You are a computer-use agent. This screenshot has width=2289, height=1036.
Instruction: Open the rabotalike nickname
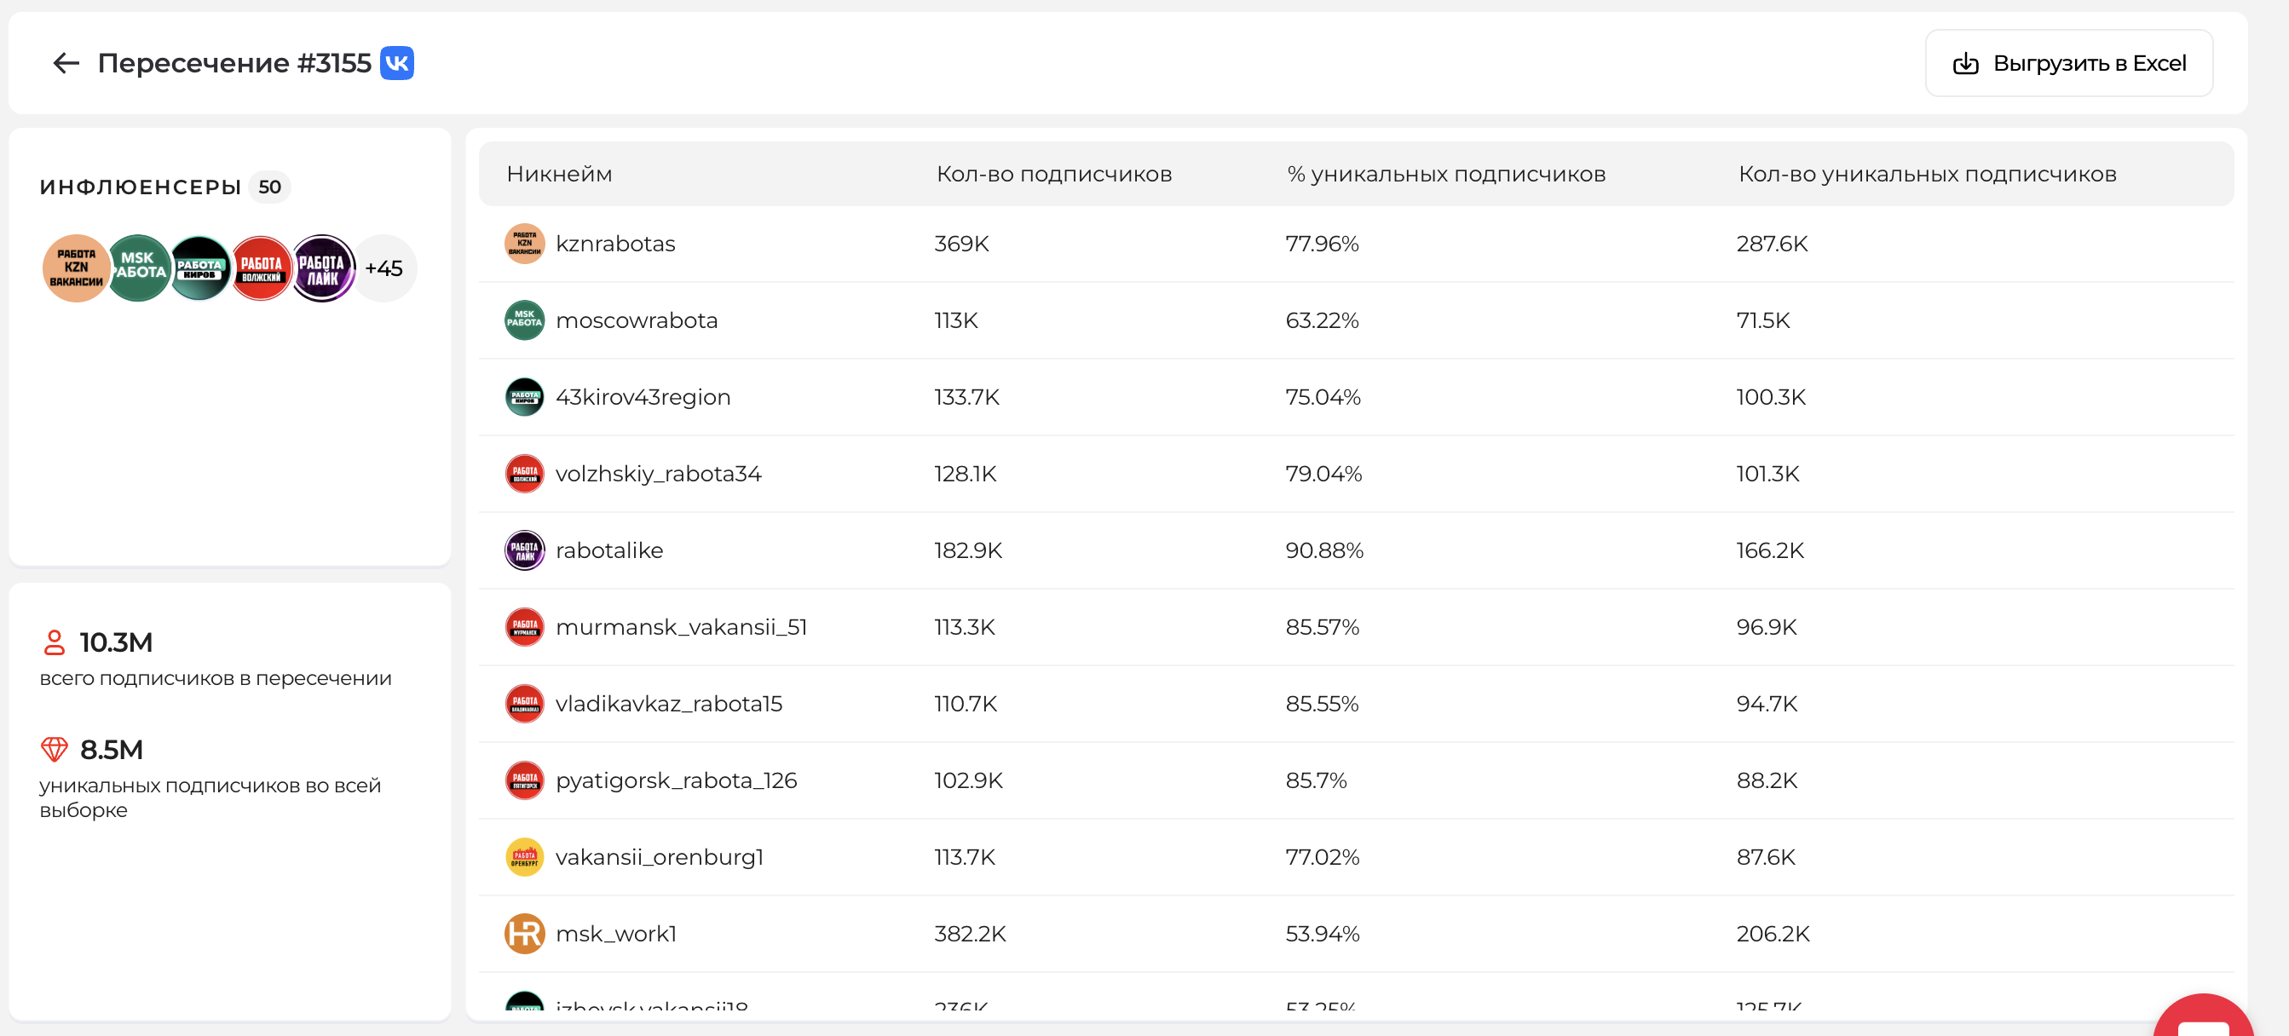coord(608,550)
